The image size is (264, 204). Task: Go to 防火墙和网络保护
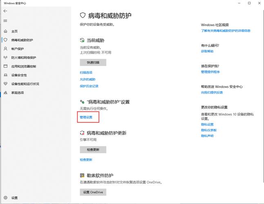pos(24,58)
